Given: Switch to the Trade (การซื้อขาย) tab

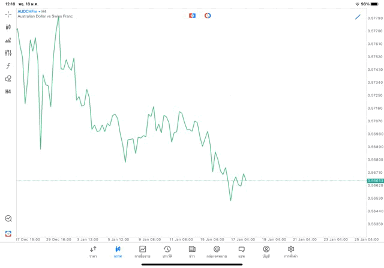Looking at the screenshot, I should pos(143,251).
